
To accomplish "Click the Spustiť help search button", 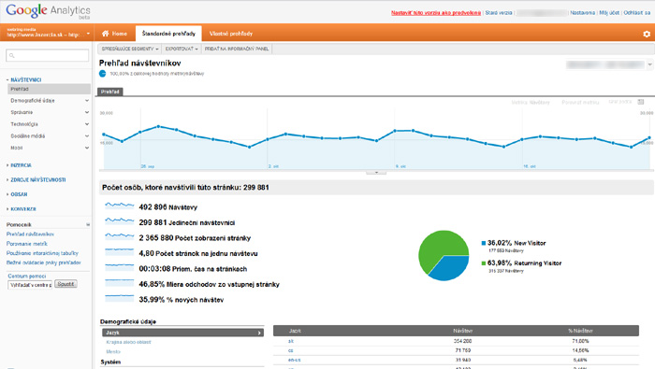I will coord(65,284).
